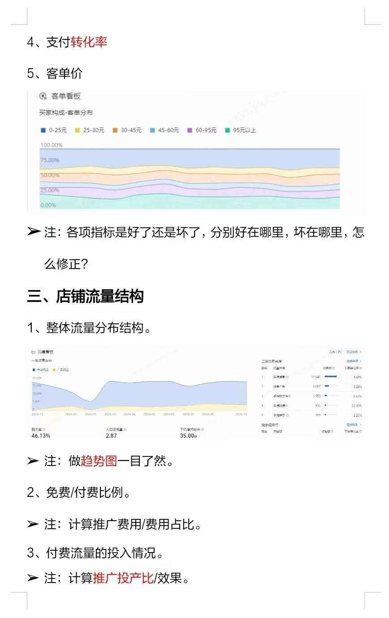Click the 2、免费/付费比例 line
The image size is (389, 618).
click(79, 492)
